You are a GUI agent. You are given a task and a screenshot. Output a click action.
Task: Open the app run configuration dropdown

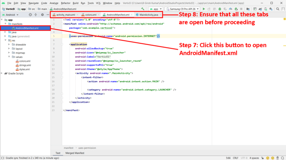click(156, 9)
